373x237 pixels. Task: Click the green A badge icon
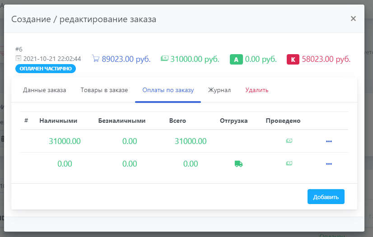point(236,59)
